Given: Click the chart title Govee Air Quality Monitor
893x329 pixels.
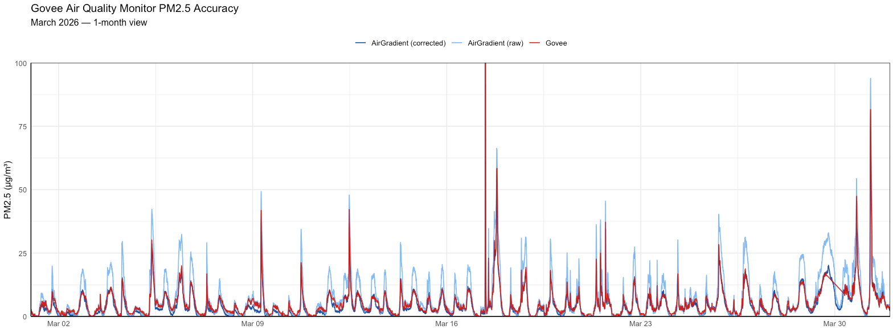Looking at the screenshot, I should click(x=134, y=9).
